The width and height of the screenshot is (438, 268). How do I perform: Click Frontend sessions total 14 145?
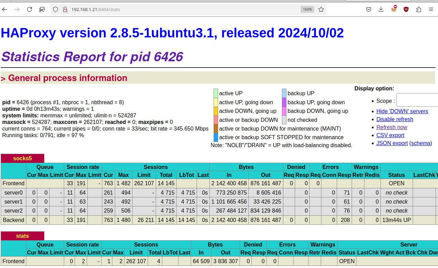coord(166,183)
